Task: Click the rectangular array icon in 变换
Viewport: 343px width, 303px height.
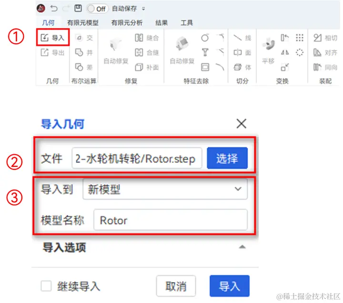Action: click(x=300, y=38)
